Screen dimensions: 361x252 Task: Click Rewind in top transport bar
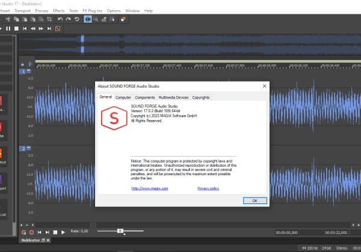pyautogui.click(x=33, y=29)
